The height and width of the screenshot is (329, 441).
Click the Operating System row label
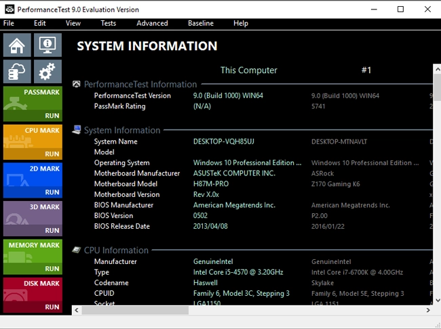coord(121,163)
